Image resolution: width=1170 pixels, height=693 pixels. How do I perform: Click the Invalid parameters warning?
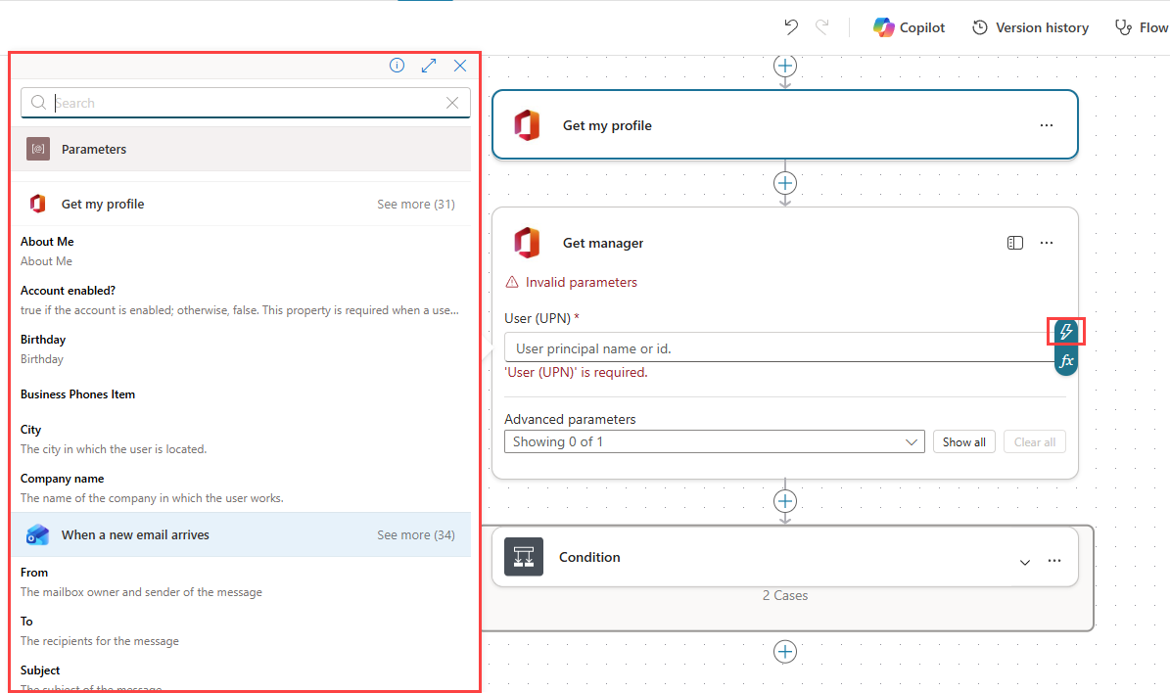(572, 282)
